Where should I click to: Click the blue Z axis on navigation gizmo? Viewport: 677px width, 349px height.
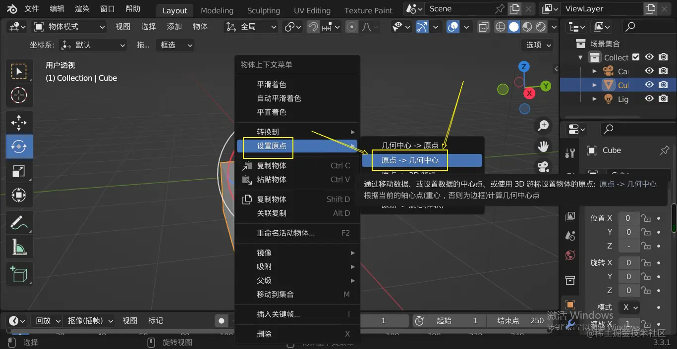point(524,66)
